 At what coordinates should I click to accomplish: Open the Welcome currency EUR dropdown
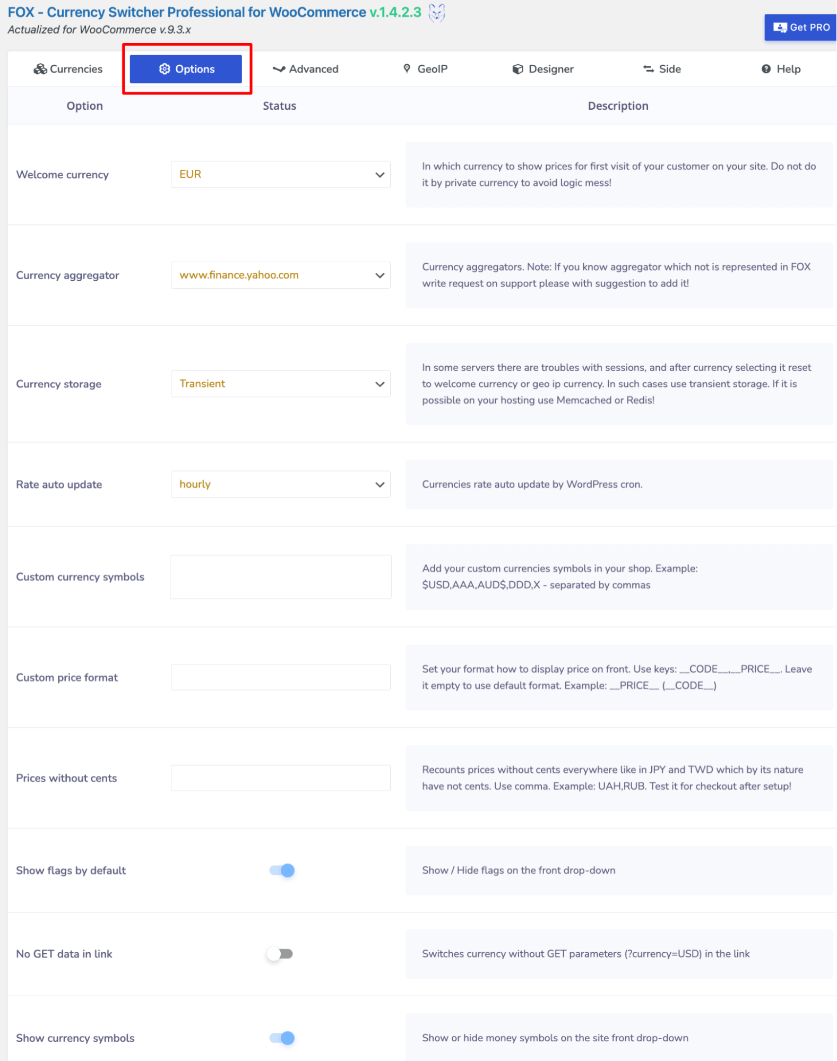[280, 175]
